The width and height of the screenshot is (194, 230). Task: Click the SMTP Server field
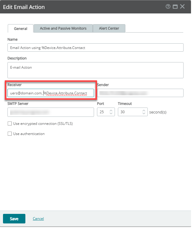(51, 112)
